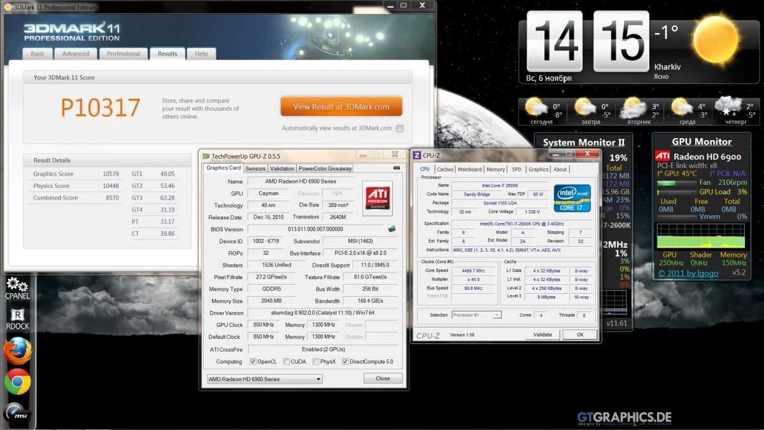Click the ATI Radeon logo in GPU-Z
The width and height of the screenshot is (764, 430).
(x=377, y=198)
